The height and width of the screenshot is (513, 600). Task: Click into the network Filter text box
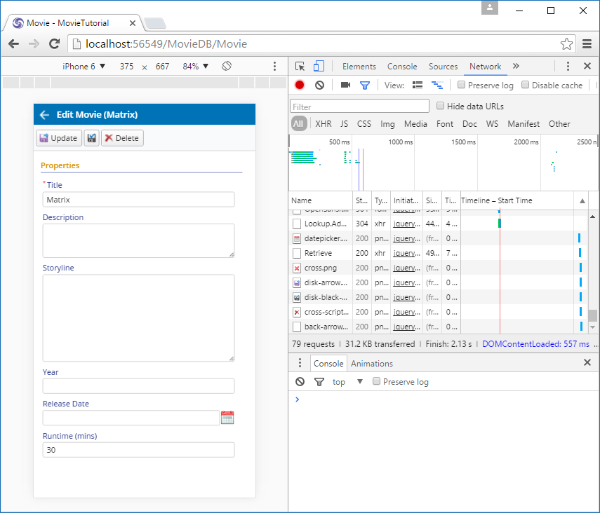359,107
